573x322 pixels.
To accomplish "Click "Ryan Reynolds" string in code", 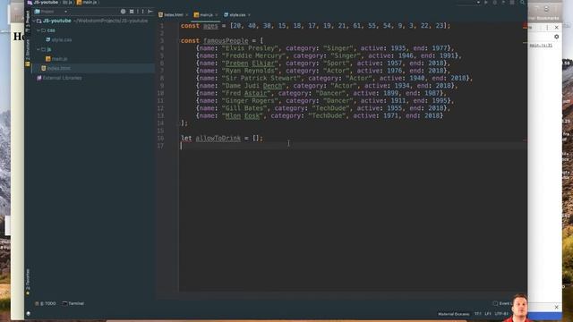I will click(250, 71).
